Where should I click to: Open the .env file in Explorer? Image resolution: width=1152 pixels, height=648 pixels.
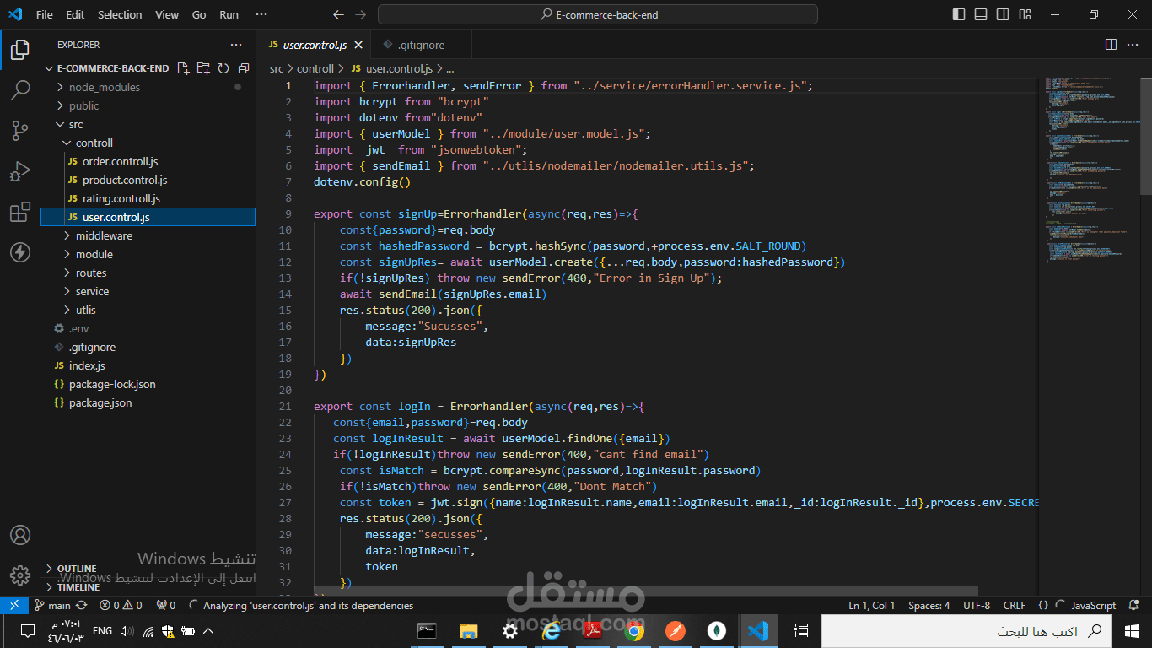(148, 328)
